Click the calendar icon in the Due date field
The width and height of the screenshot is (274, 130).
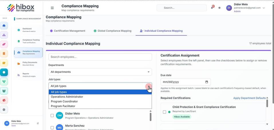(x=207, y=82)
